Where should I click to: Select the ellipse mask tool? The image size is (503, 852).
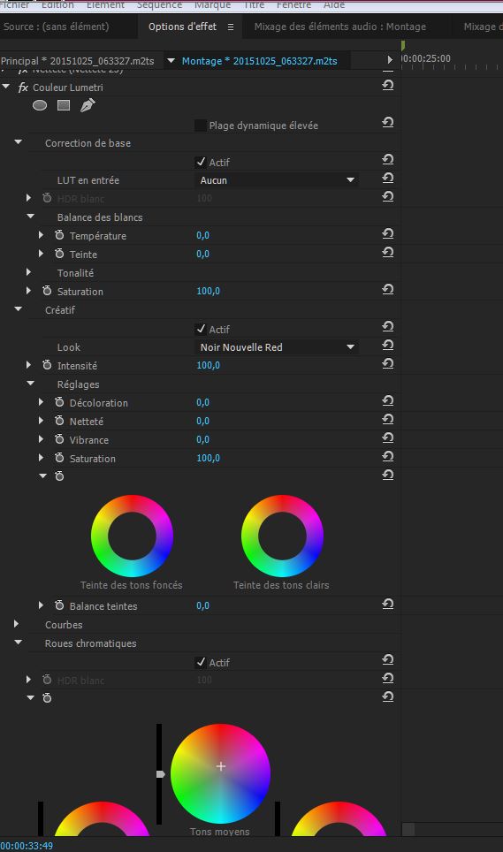(40, 105)
